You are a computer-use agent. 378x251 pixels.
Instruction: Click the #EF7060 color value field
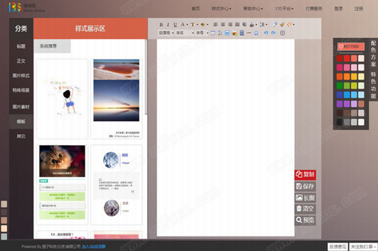click(x=351, y=47)
